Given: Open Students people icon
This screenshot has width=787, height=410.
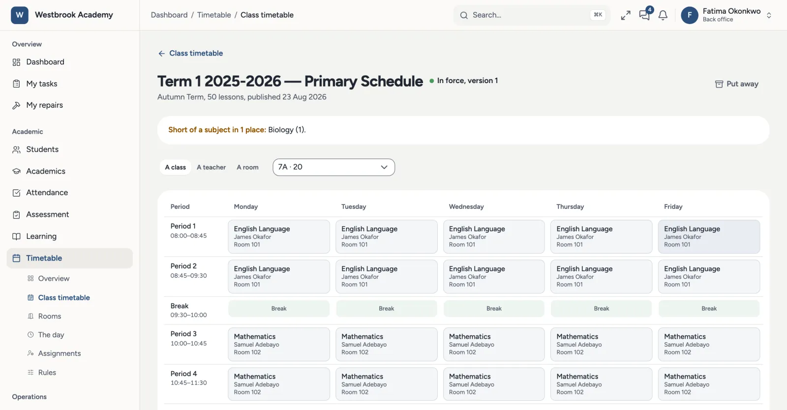Looking at the screenshot, I should [x=16, y=149].
